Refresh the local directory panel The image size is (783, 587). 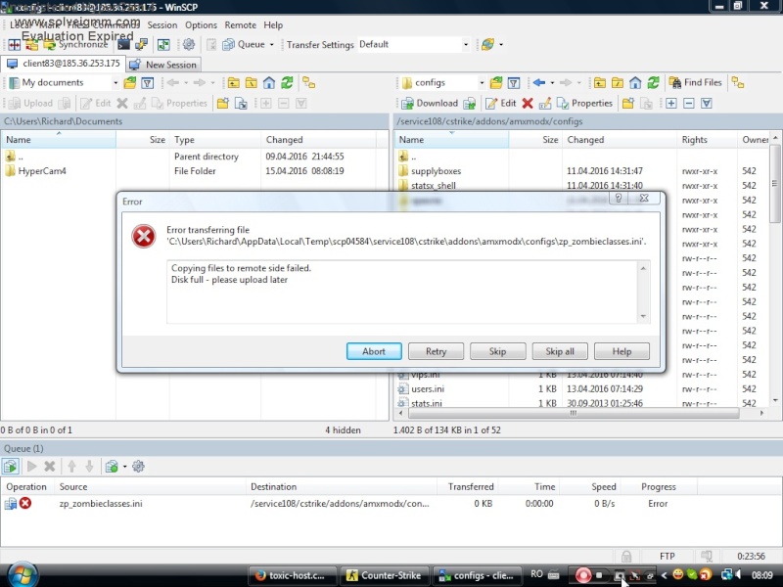287,83
